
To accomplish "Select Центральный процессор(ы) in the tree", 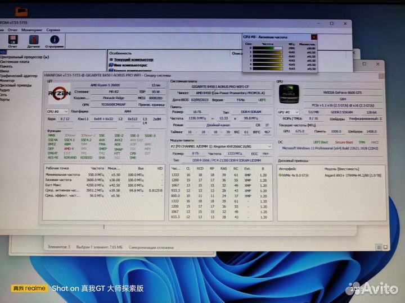I will click(24, 57).
